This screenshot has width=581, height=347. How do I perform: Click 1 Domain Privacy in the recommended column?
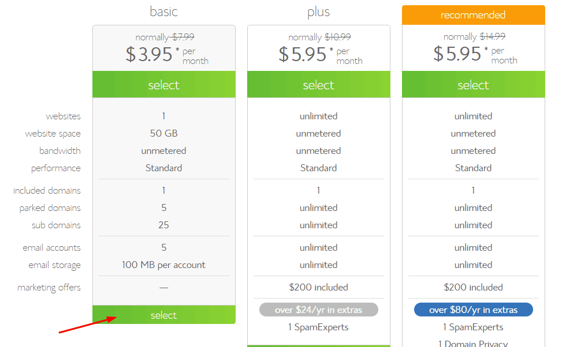[x=473, y=343]
